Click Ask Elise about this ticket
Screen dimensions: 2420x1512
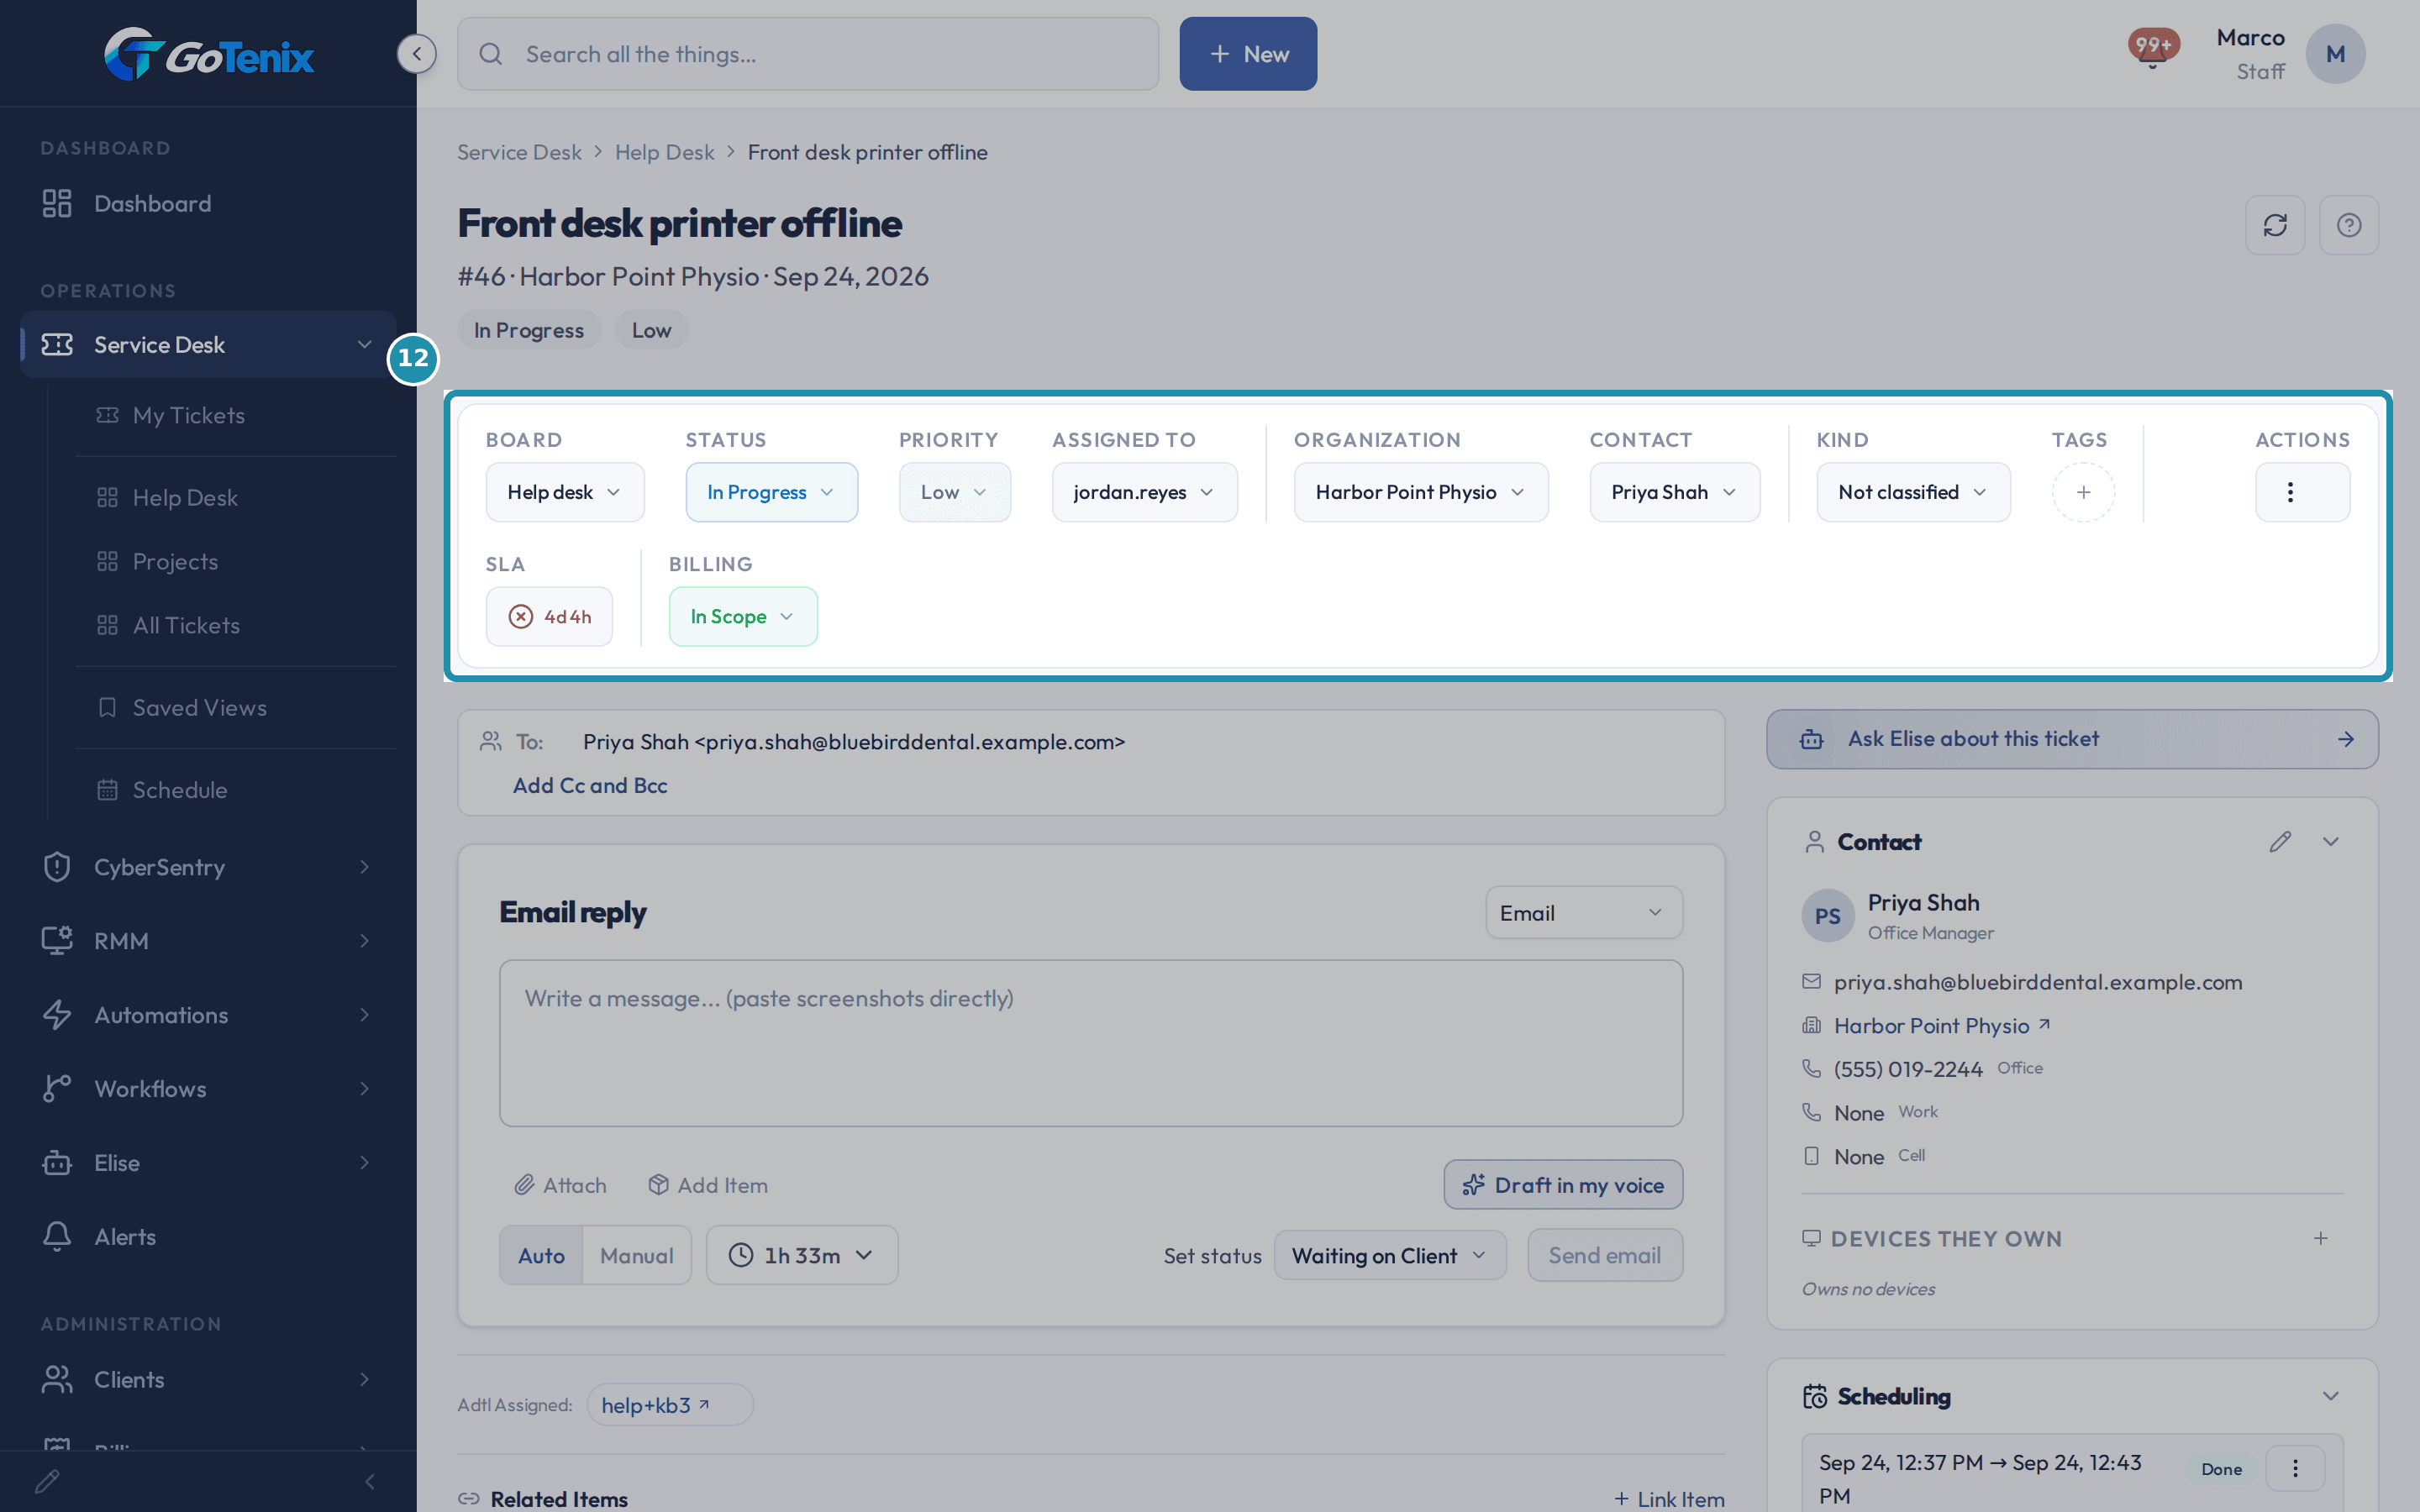click(2072, 739)
